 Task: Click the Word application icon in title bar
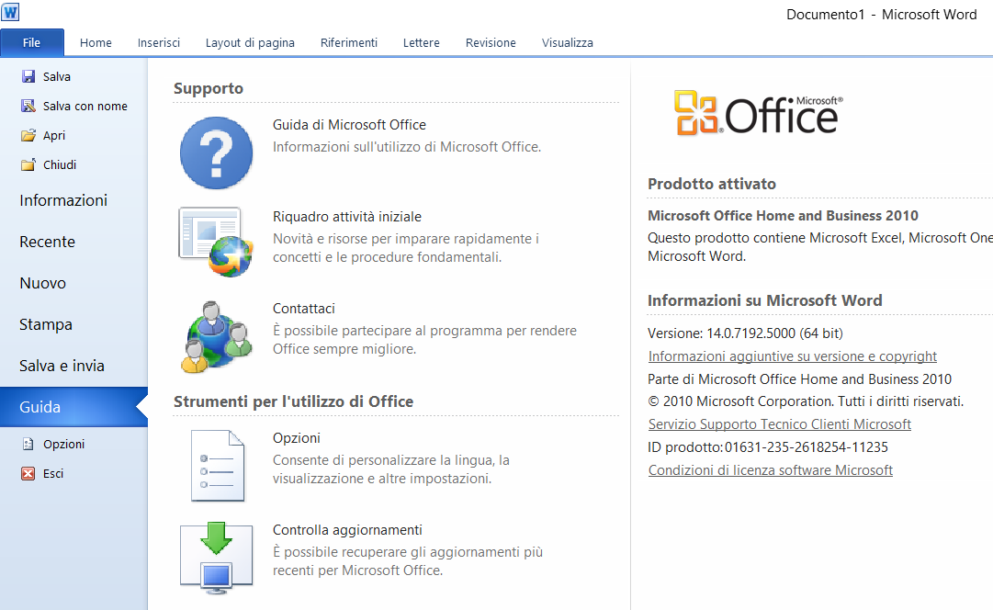(10, 11)
